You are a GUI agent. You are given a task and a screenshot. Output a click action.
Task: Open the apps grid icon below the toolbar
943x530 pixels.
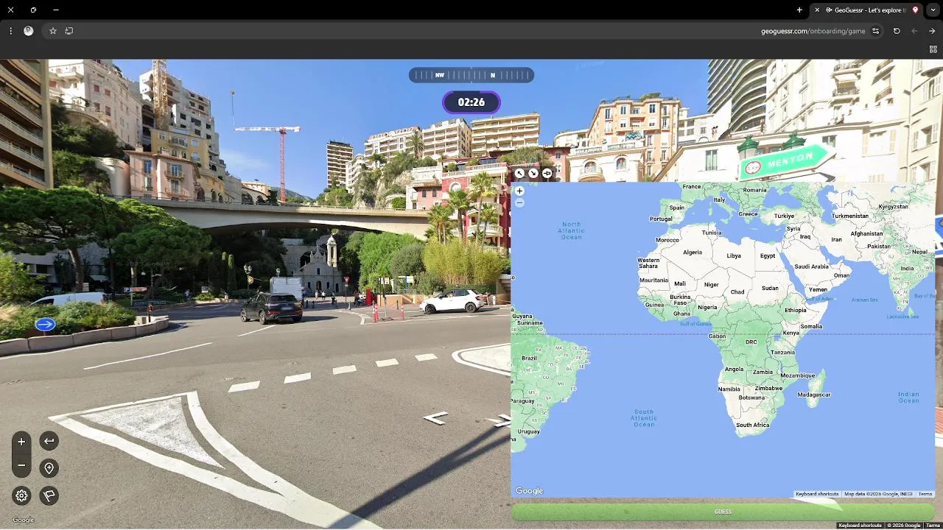point(933,49)
